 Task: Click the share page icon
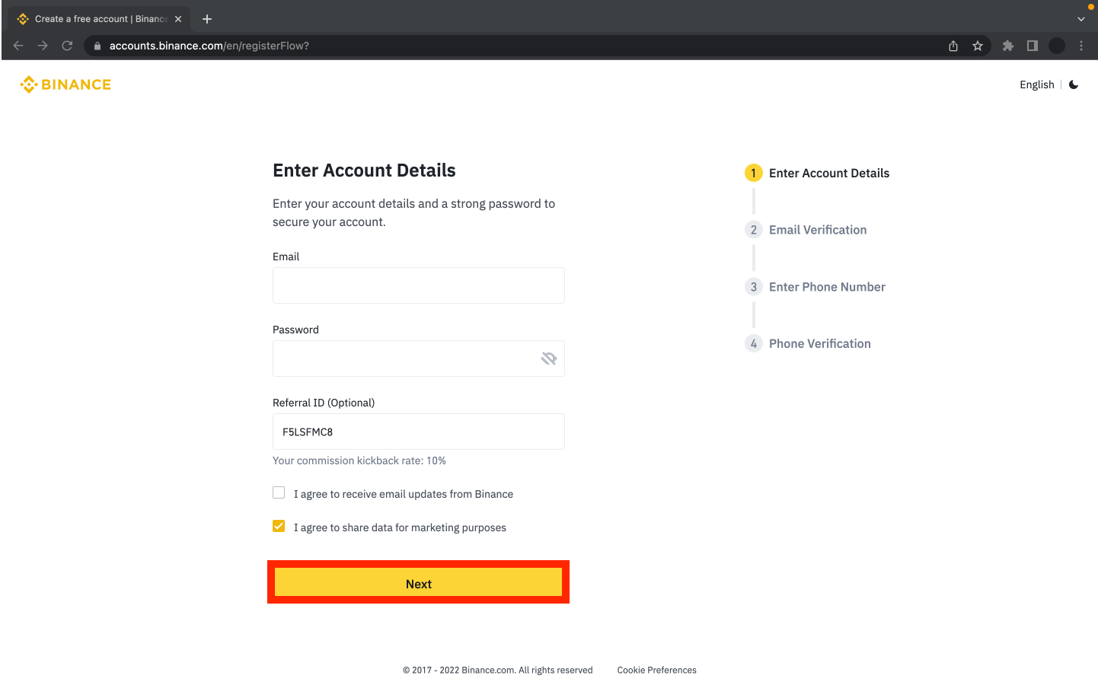coord(953,46)
